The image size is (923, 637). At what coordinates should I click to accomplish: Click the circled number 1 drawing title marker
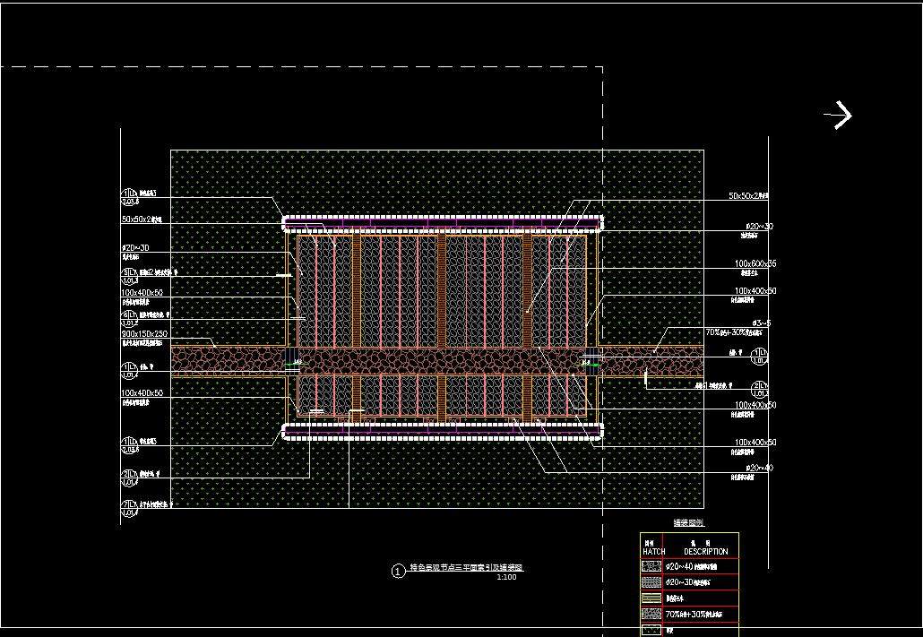pos(399,571)
